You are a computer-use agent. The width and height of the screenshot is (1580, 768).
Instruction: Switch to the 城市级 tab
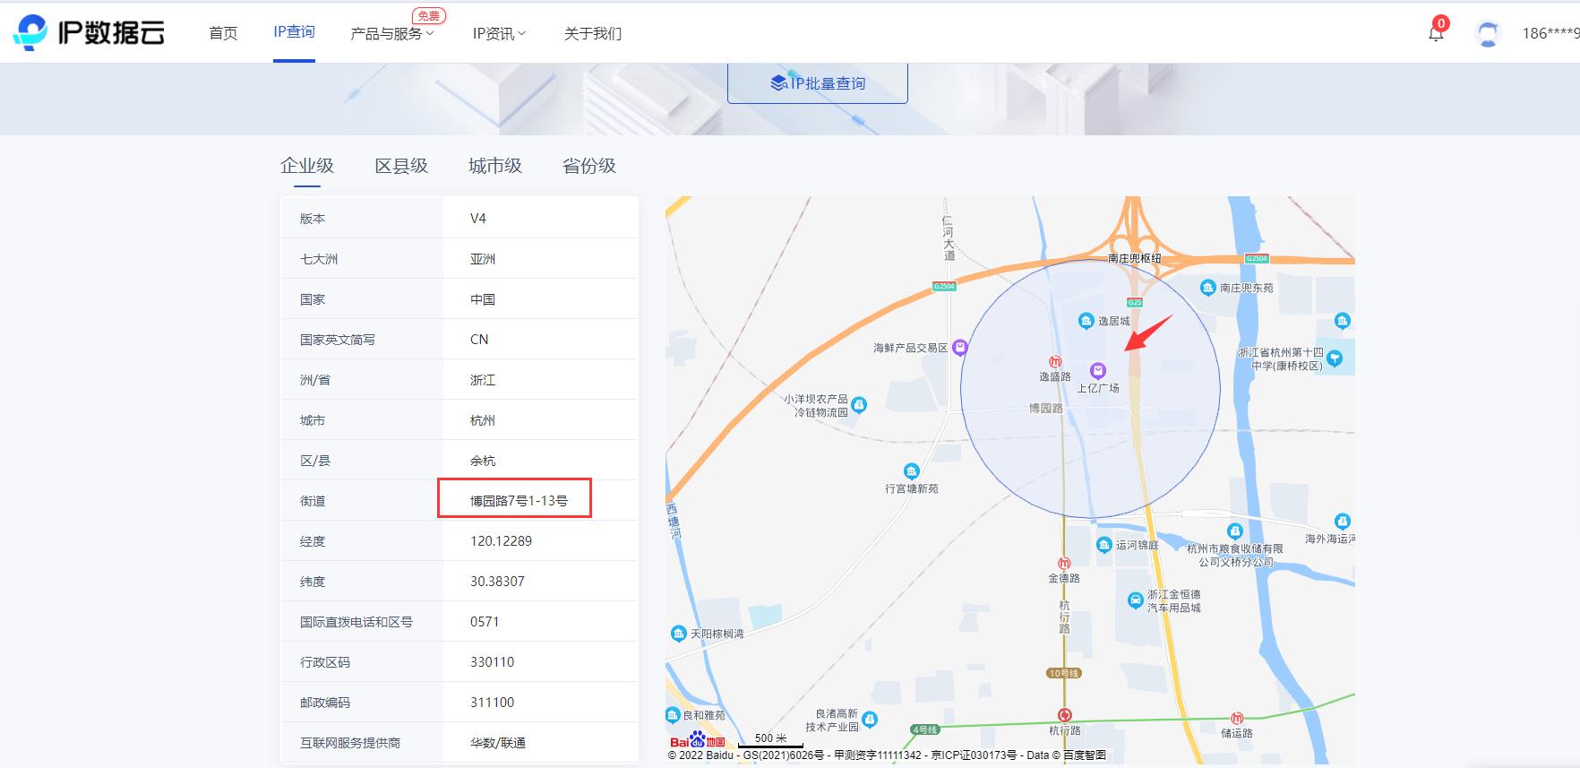(494, 166)
